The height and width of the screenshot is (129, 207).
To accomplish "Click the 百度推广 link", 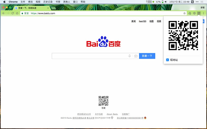I will pos(126,114).
